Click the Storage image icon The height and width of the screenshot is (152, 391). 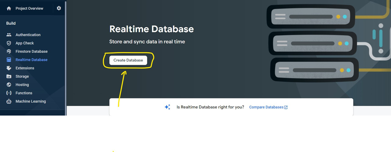(9, 76)
